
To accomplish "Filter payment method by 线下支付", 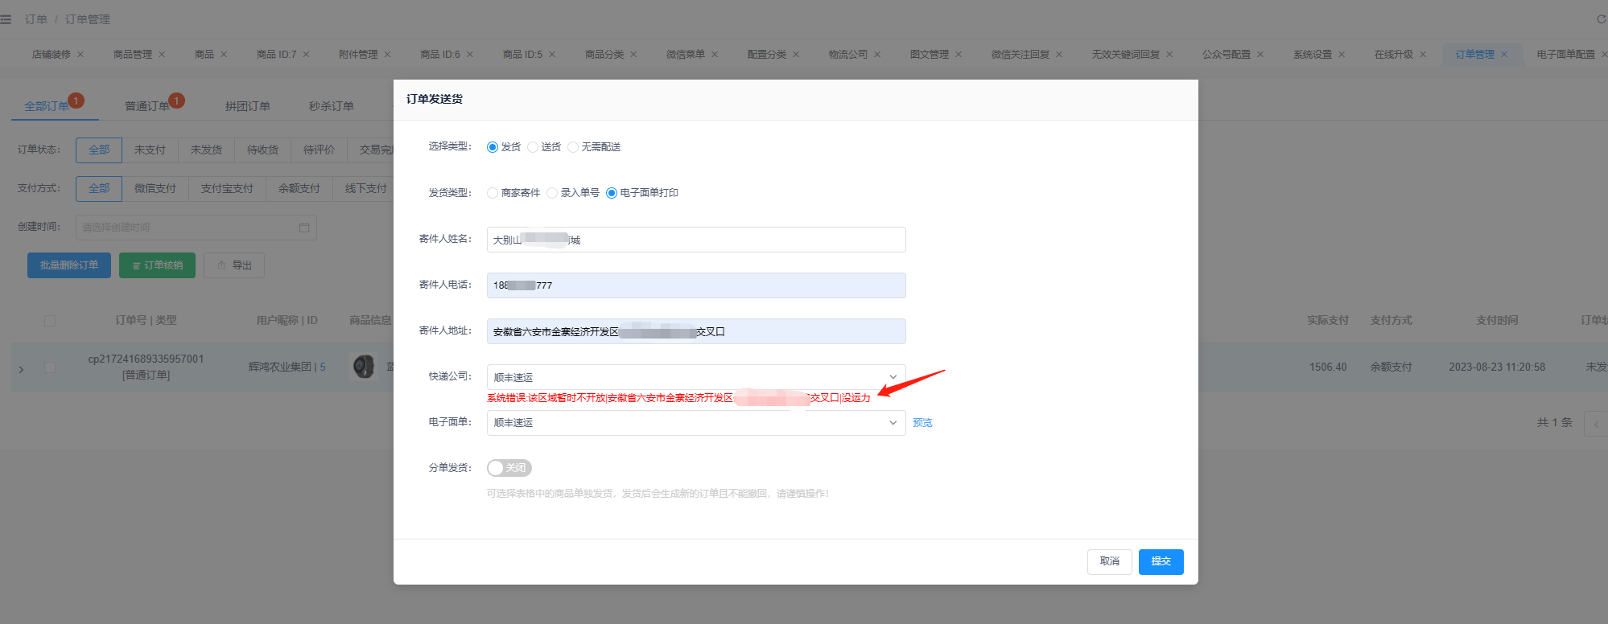I will pos(365,189).
